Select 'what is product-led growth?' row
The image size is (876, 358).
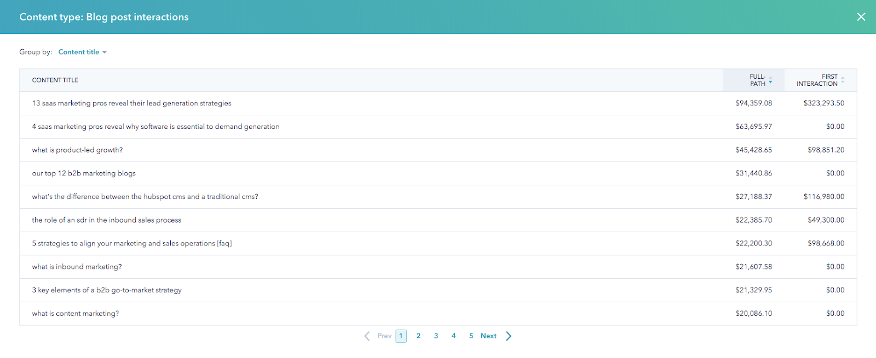tap(77, 150)
